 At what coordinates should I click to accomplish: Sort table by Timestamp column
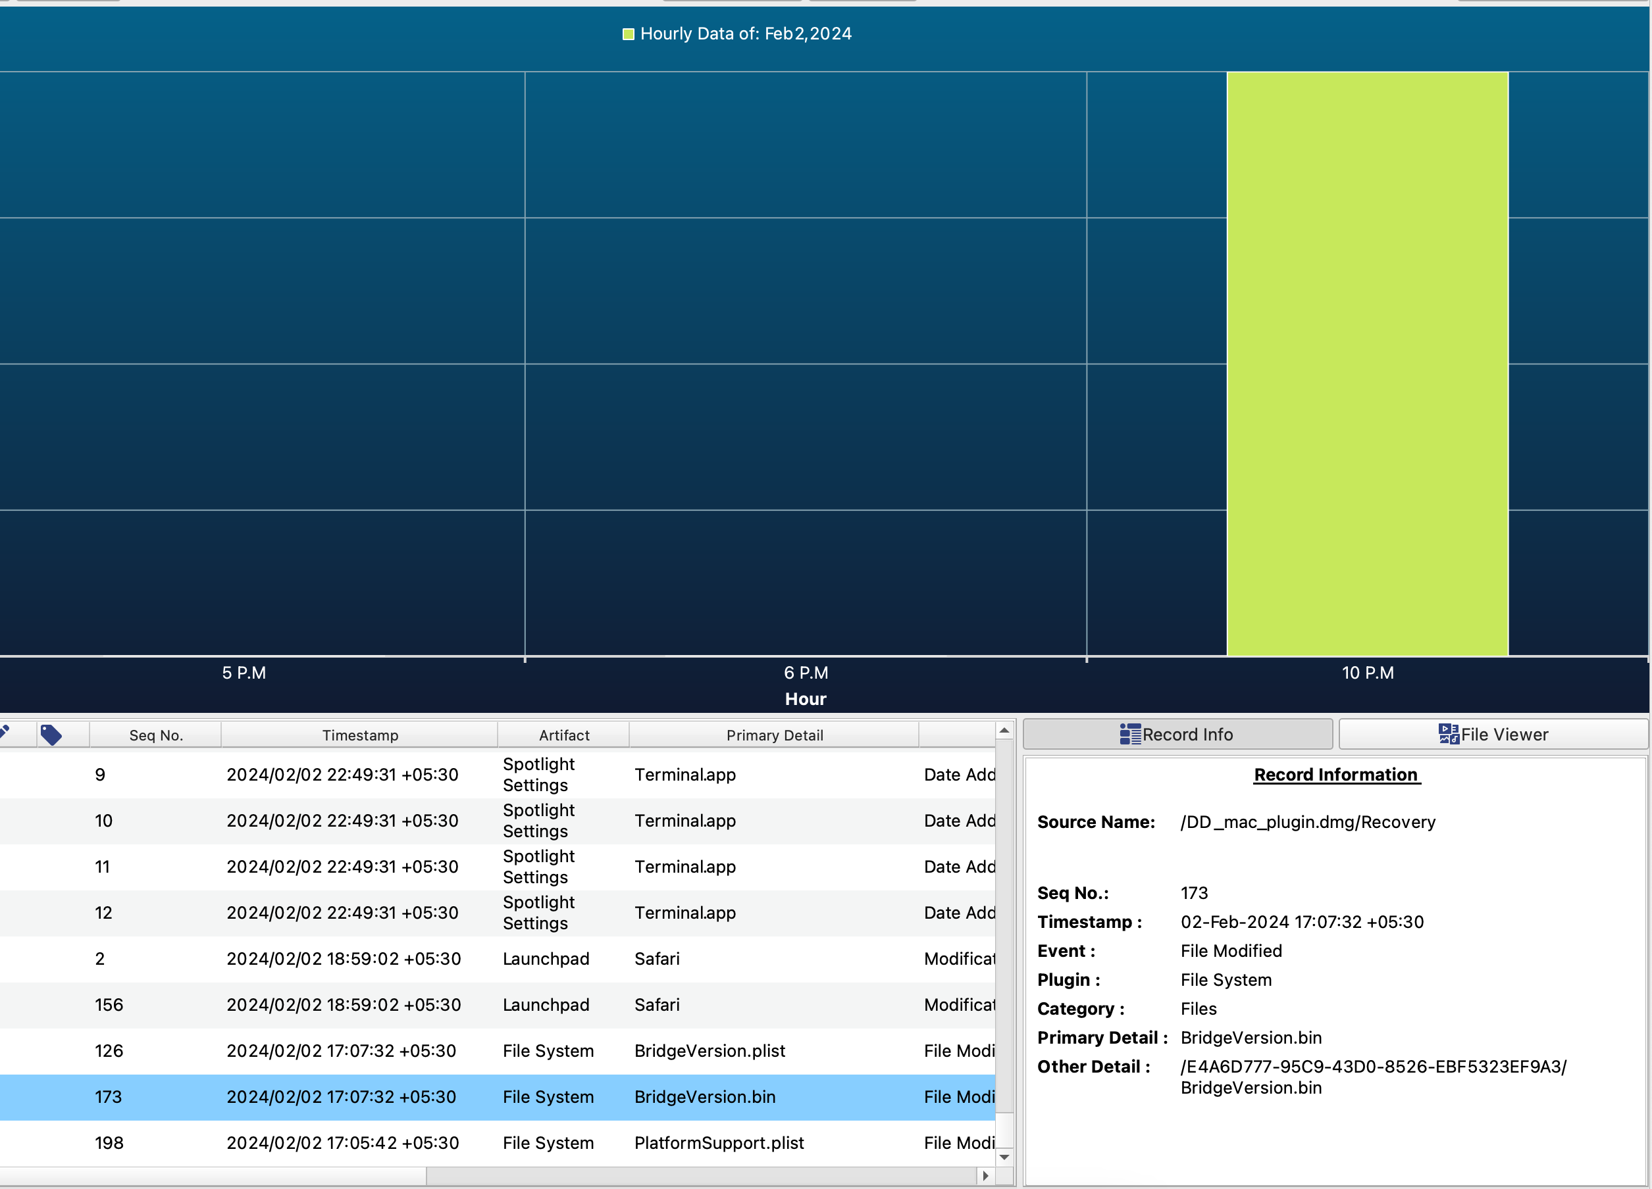tap(360, 735)
